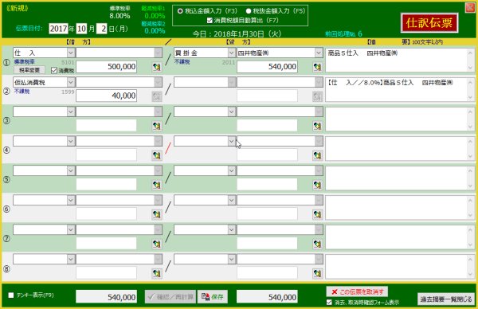Click the month field showing 10
Viewport: 478px width, 309px height.
(x=81, y=29)
